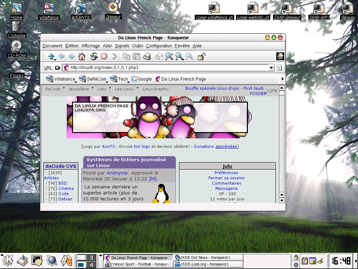Paste clipboard with the paste icon
Image resolution: width=358 pixels, height=269 pixels.
tap(136, 56)
